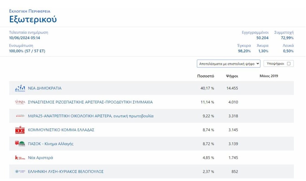Click the Μάιος 2019 column header
Screen dimensions: 306x181
tap(269, 76)
